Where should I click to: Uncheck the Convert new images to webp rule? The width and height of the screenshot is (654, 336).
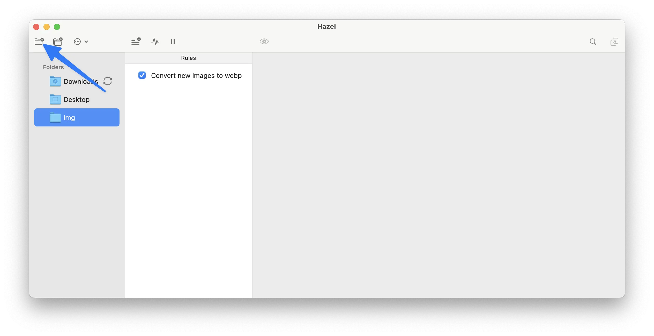pyautogui.click(x=142, y=75)
